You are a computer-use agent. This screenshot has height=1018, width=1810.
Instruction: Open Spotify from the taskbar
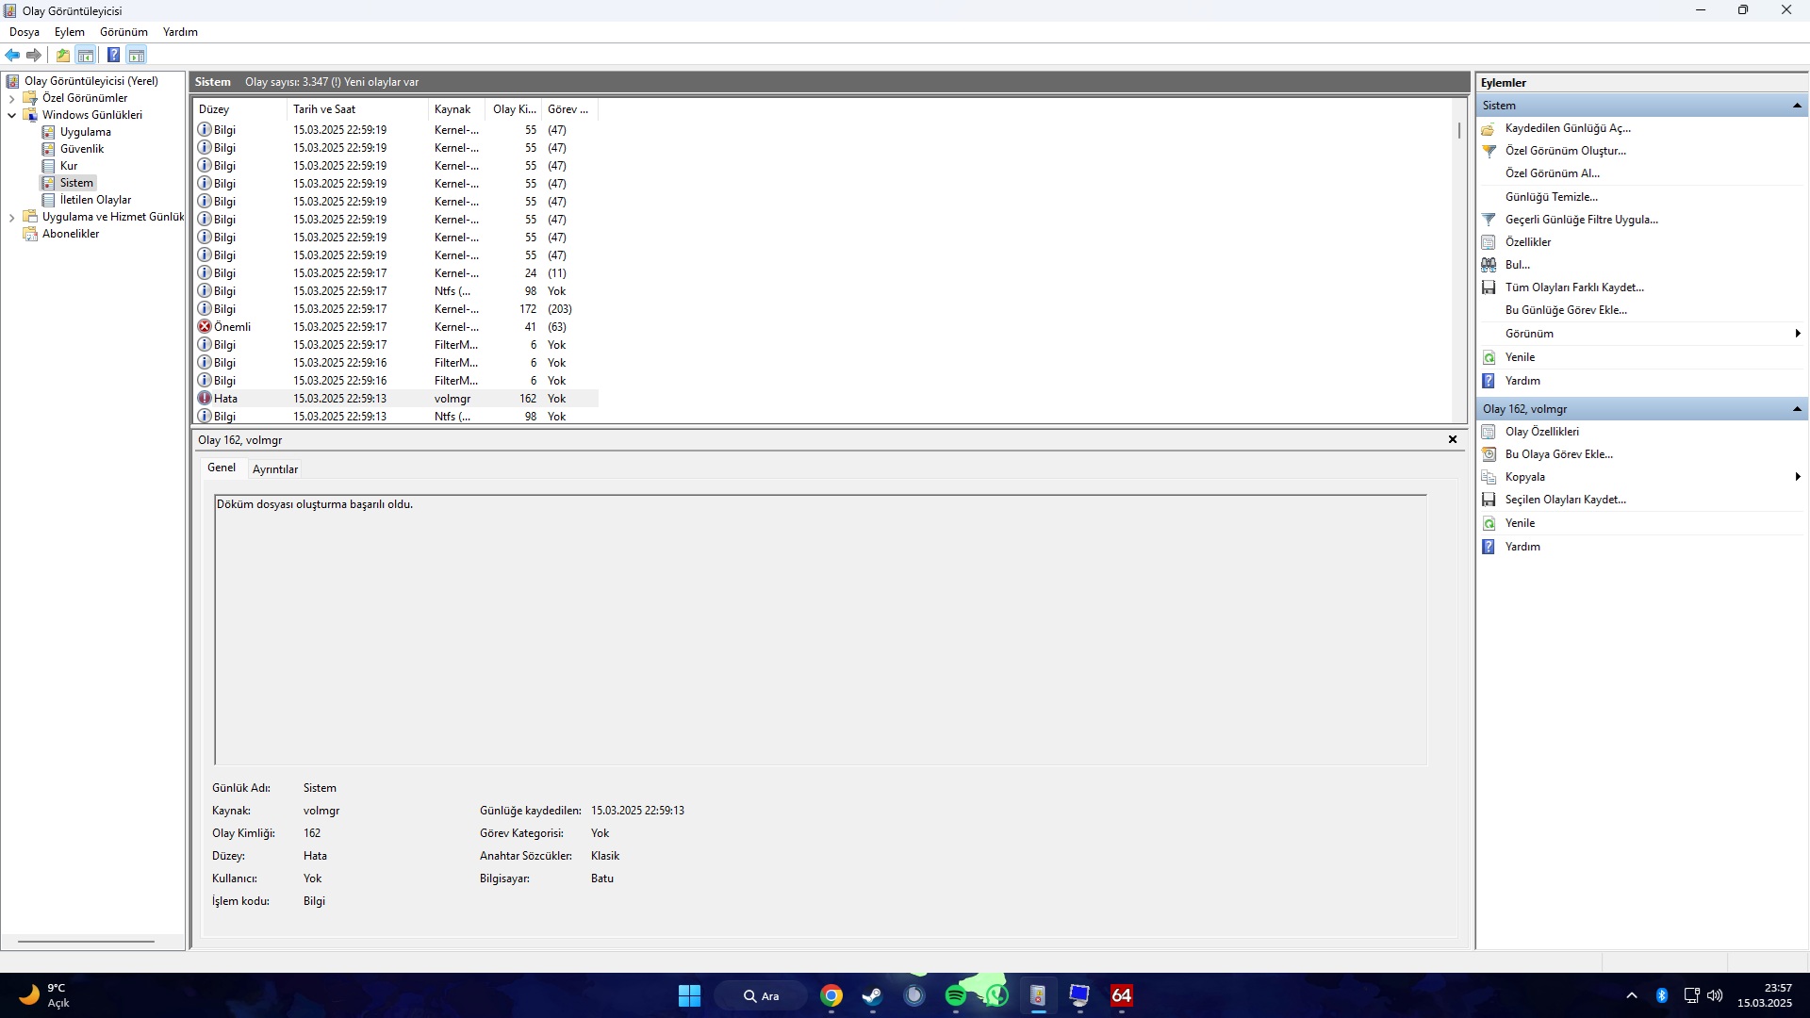(x=955, y=995)
